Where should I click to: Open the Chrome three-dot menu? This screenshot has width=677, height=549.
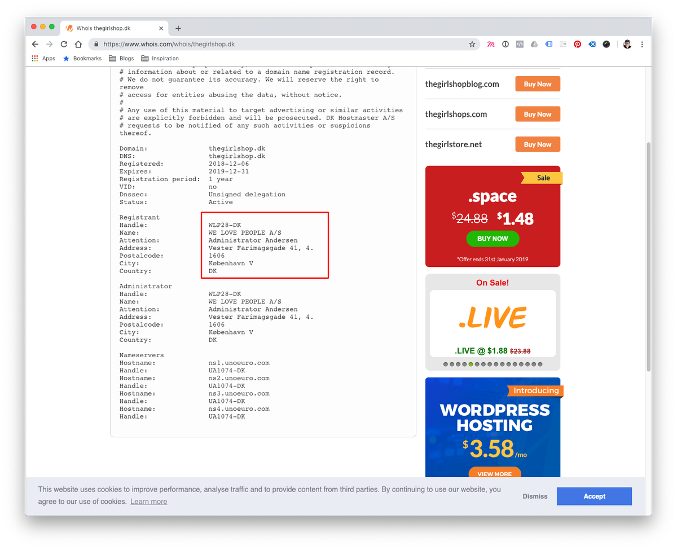click(x=642, y=44)
